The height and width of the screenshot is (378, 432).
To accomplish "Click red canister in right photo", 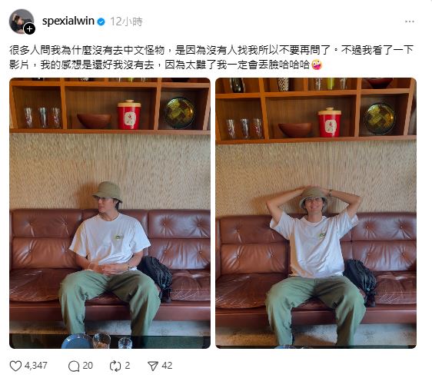I will point(330,122).
